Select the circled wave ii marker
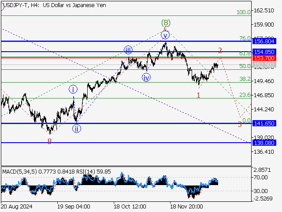 point(77,129)
